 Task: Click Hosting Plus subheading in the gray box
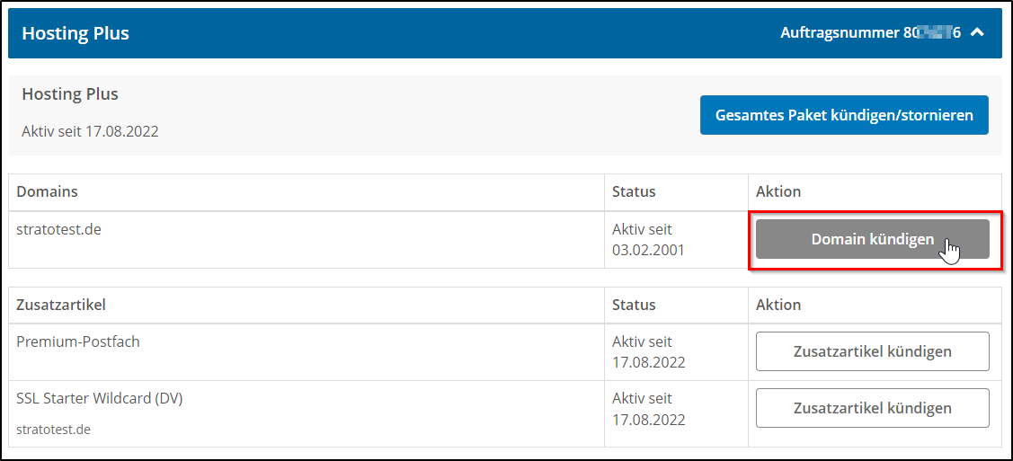(70, 94)
